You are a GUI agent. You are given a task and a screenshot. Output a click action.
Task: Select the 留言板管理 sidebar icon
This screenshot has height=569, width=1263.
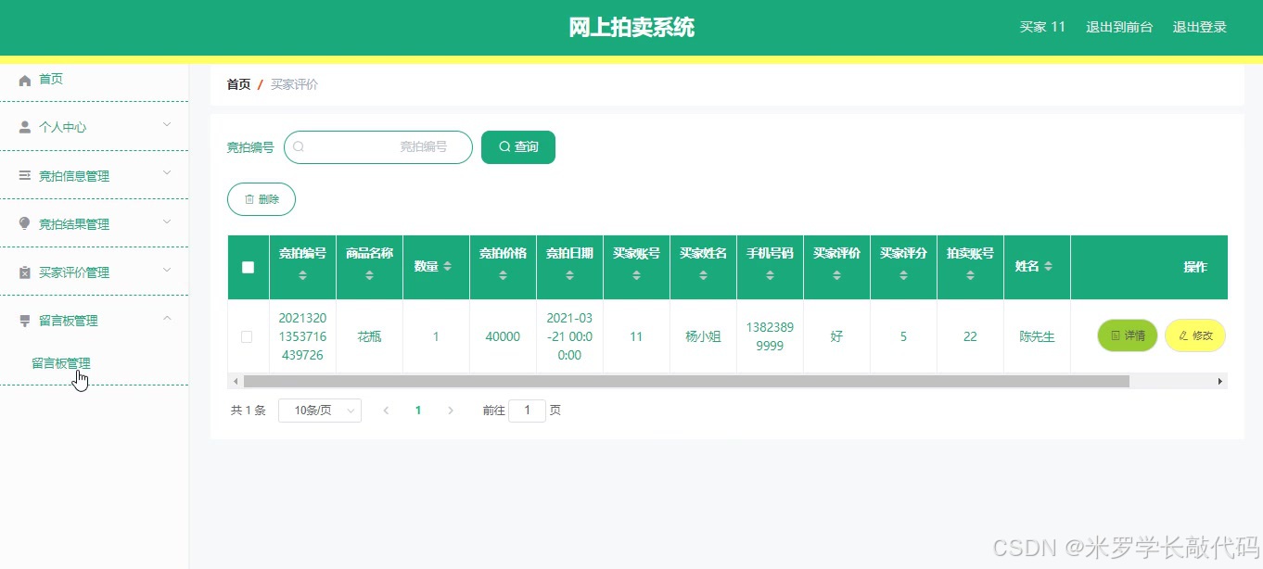click(24, 320)
